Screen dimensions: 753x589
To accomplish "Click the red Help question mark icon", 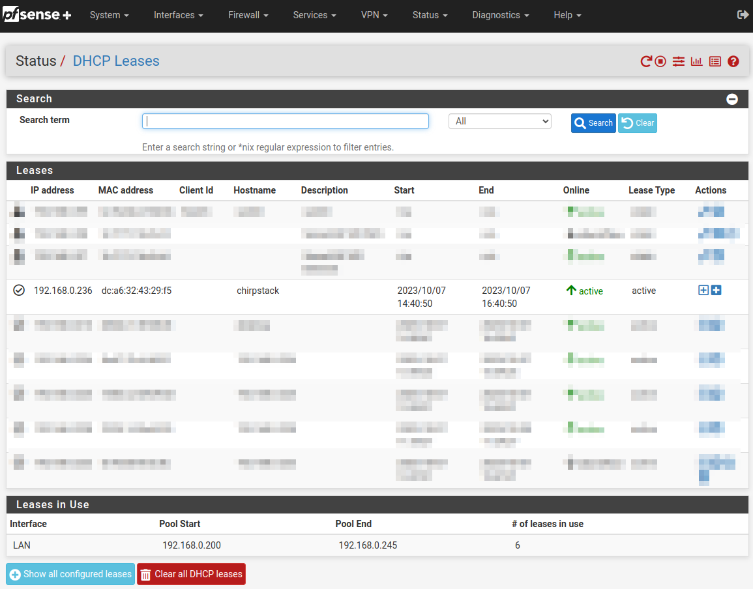I will [733, 61].
